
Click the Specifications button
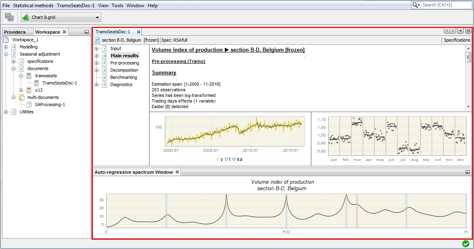pos(457,40)
